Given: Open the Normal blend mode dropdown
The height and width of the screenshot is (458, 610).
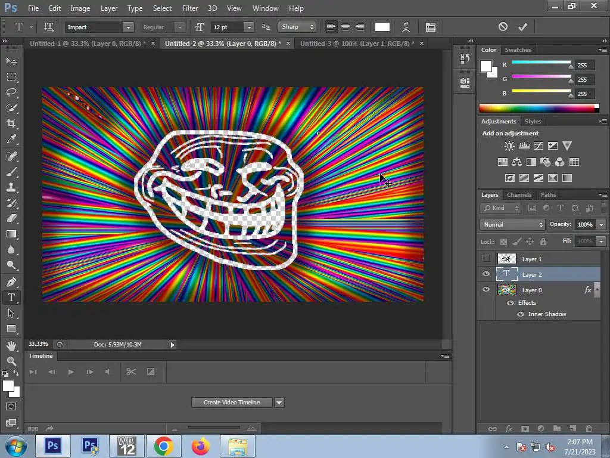Looking at the screenshot, I should [x=512, y=225].
